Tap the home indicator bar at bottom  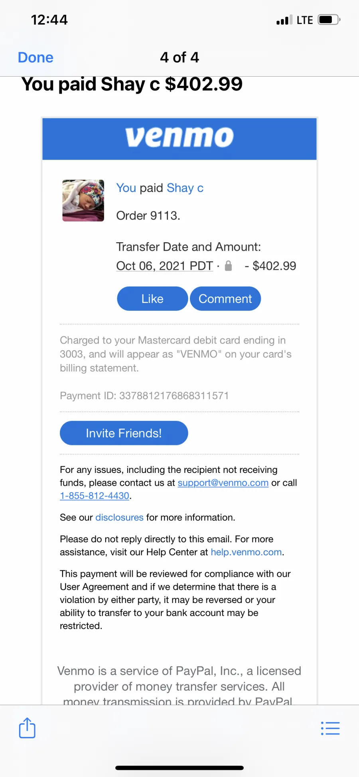coord(179,768)
